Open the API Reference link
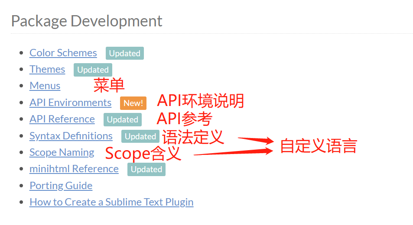The width and height of the screenshot is (413, 225). (62, 119)
